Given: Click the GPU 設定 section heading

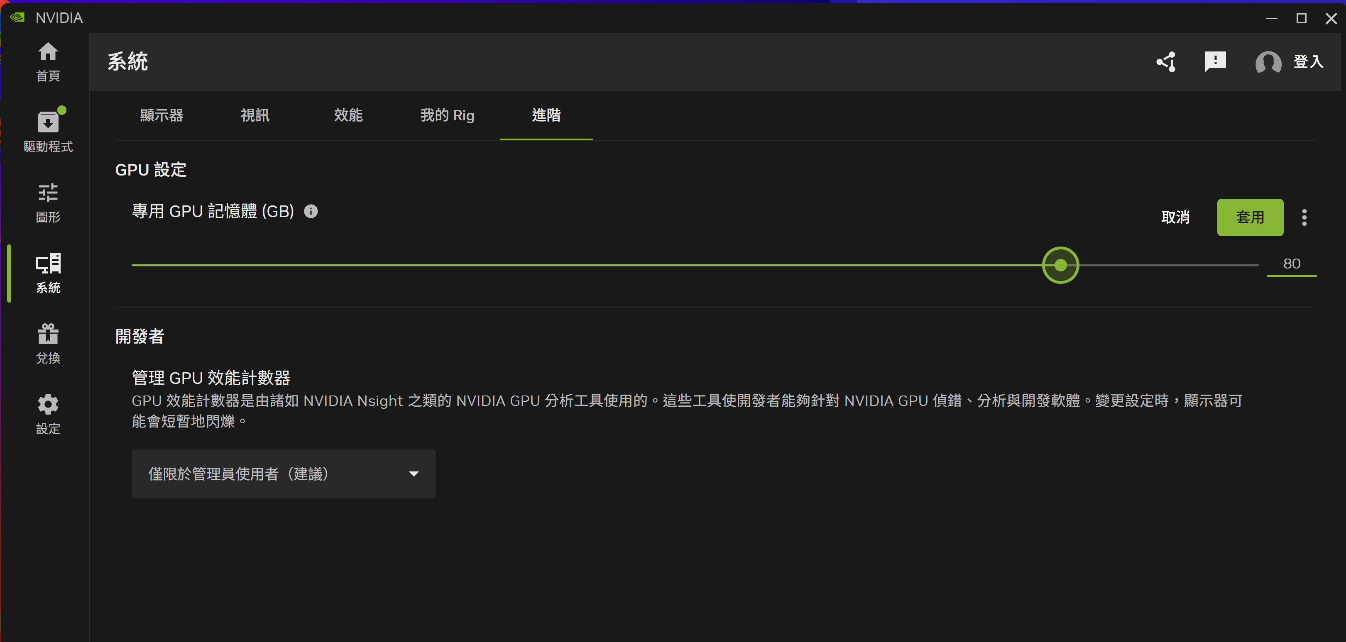Looking at the screenshot, I should 150,170.
